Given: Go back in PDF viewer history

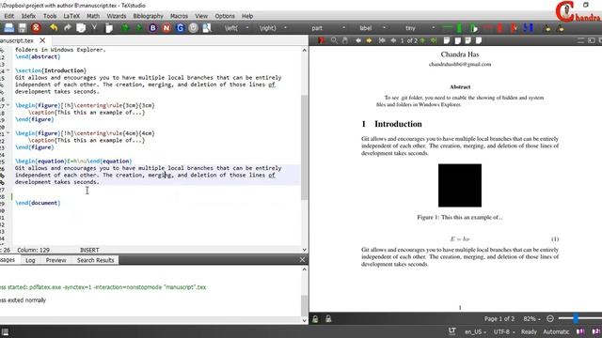Looking at the screenshot, I should tap(358, 40).
